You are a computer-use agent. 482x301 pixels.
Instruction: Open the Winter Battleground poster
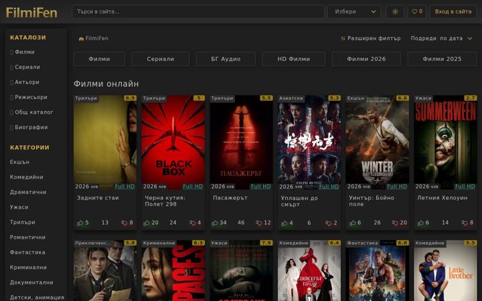point(377,142)
